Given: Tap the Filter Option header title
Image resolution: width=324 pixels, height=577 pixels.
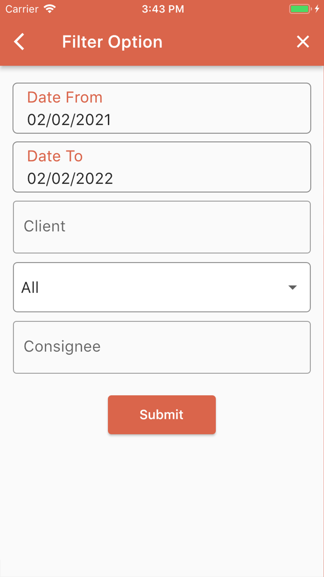Looking at the screenshot, I should click(x=112, y=42).
